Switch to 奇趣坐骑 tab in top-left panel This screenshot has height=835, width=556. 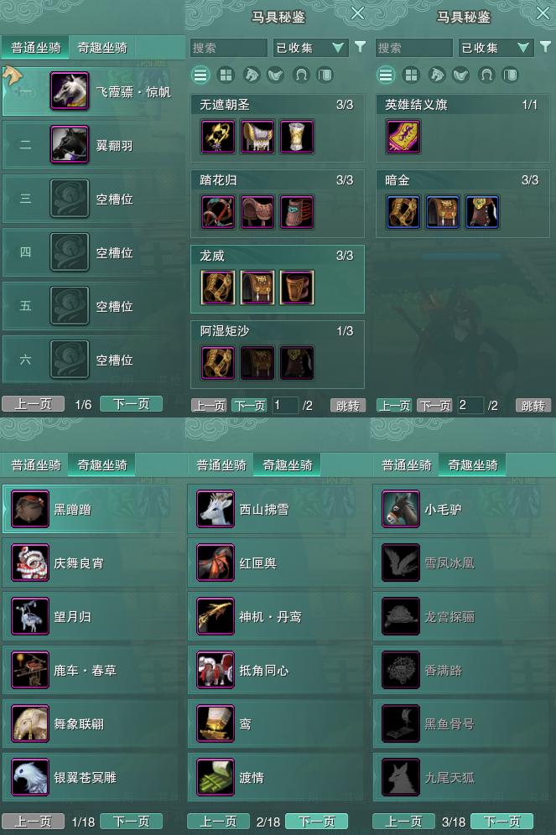pyautogui.click(x=101, y=48)
